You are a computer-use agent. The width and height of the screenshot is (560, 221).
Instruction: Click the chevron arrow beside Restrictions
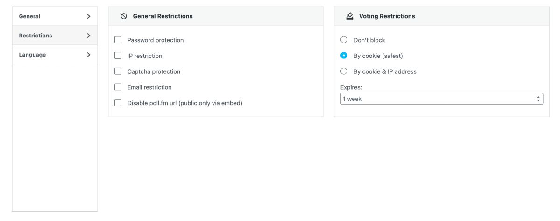point(88,36)
